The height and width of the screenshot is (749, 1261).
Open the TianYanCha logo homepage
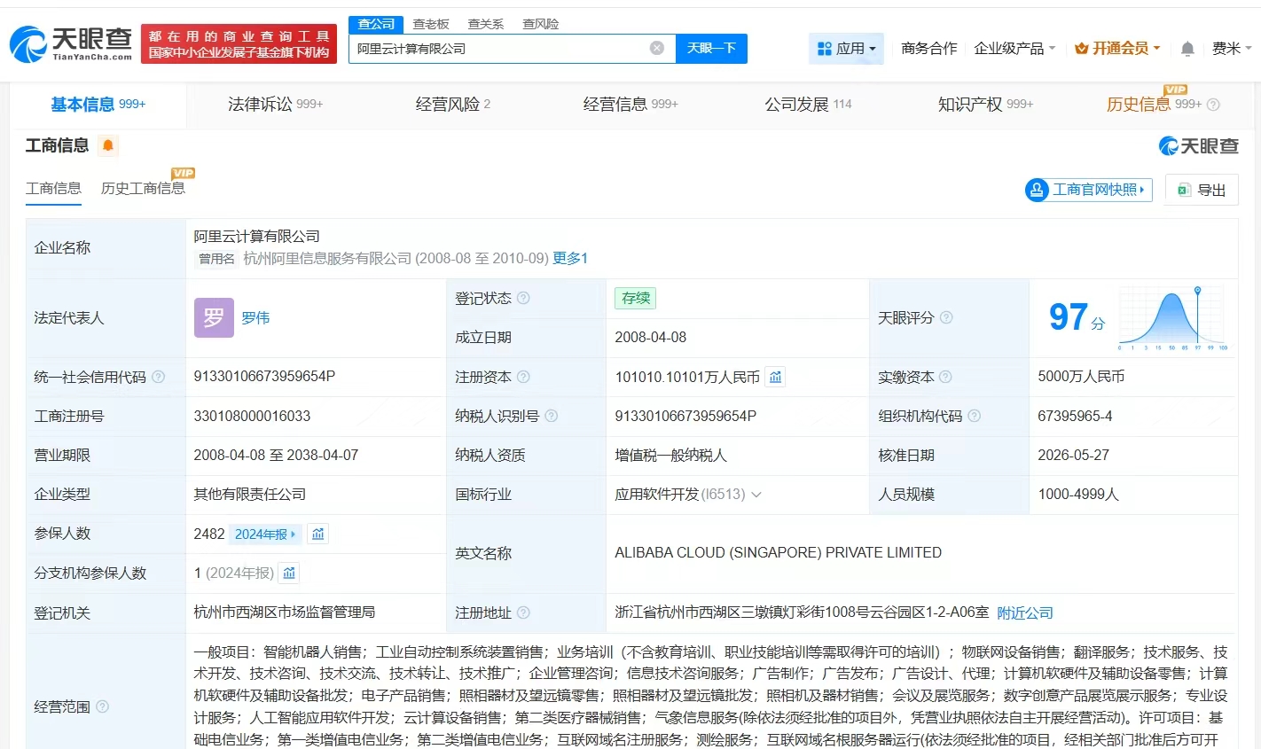(x=71, y=43)
